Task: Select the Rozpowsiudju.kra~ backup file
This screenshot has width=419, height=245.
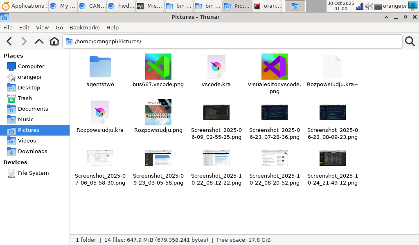Action: [x=332, y=67]
